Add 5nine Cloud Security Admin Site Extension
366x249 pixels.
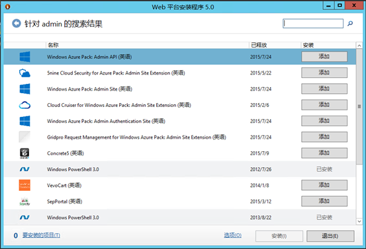point(324,73)
